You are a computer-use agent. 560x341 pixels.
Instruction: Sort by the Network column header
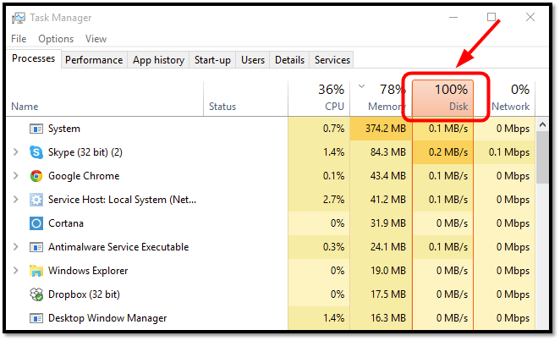[x=505, y=98]
